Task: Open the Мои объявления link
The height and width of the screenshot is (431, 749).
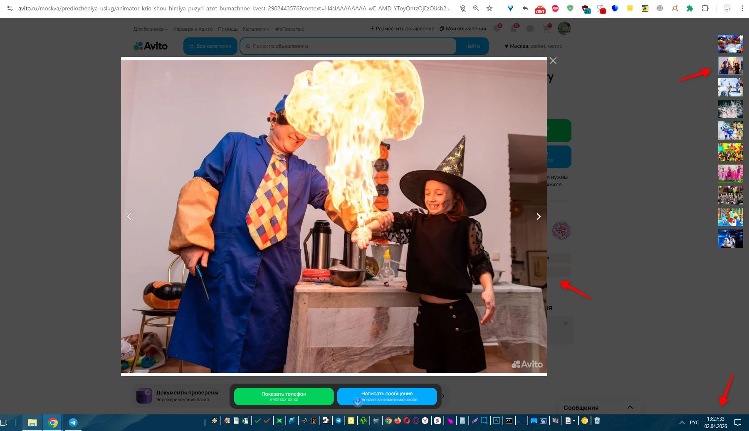Action: [463, 29]
